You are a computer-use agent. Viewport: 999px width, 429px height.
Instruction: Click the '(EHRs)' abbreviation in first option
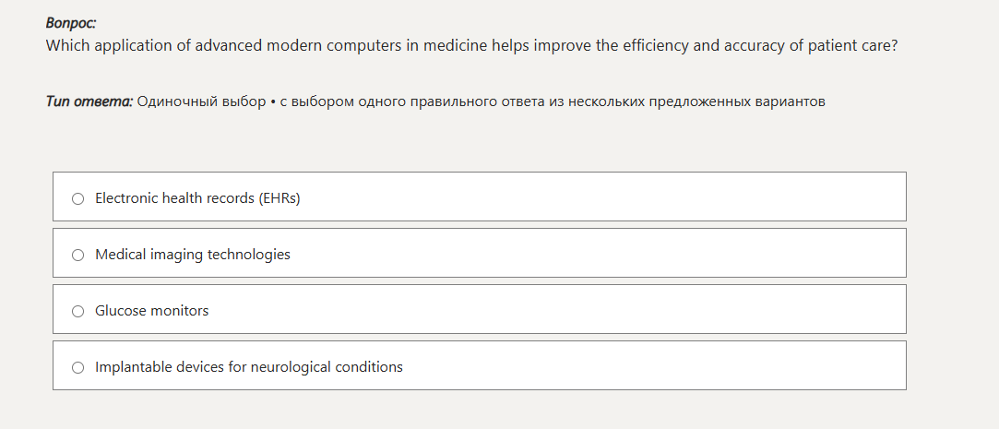pos(279,198)
